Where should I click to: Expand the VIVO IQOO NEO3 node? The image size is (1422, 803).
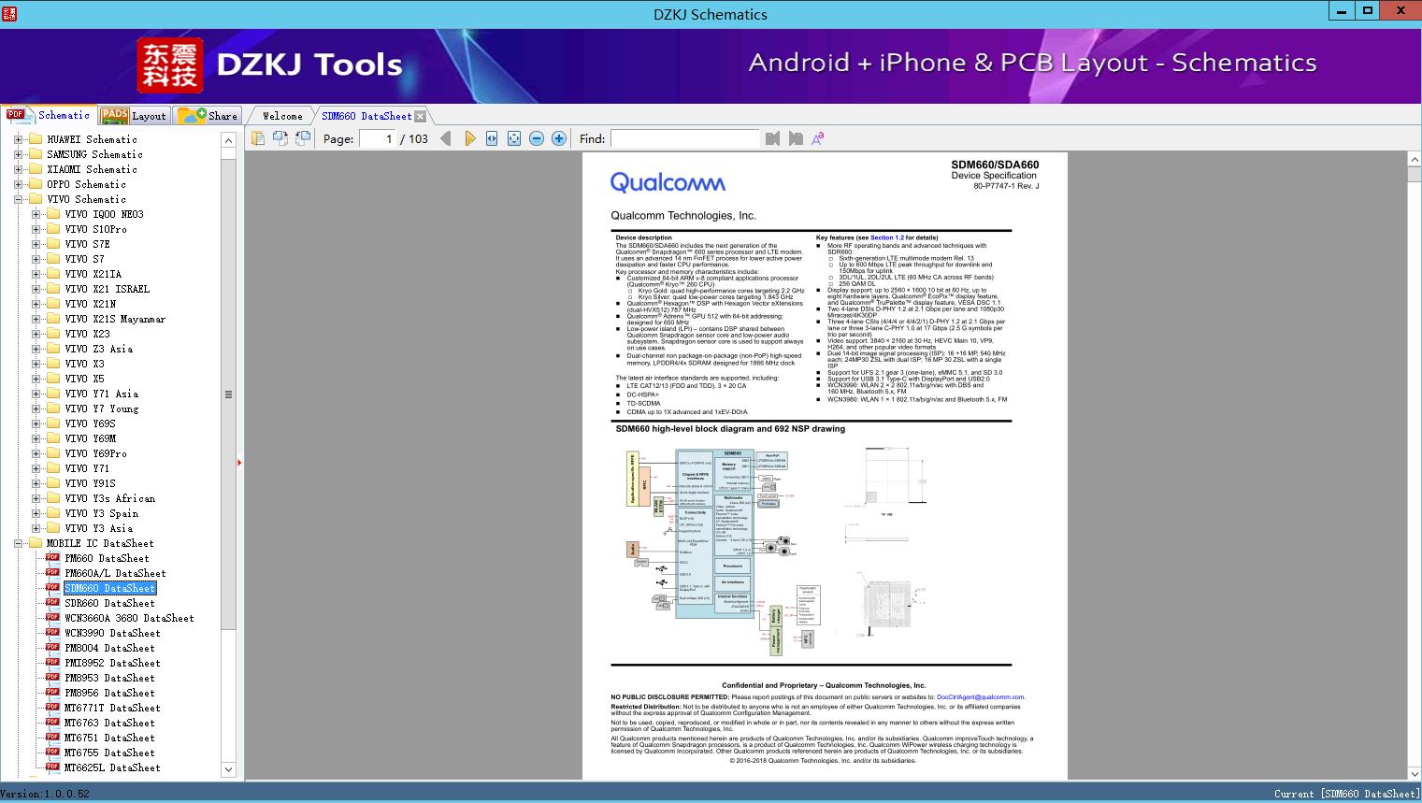(x=36, y=214)
